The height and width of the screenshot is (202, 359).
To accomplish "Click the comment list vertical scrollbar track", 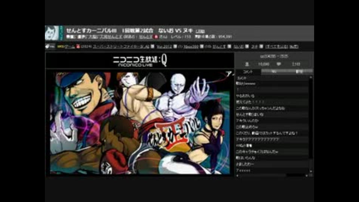I will point(311,124).
